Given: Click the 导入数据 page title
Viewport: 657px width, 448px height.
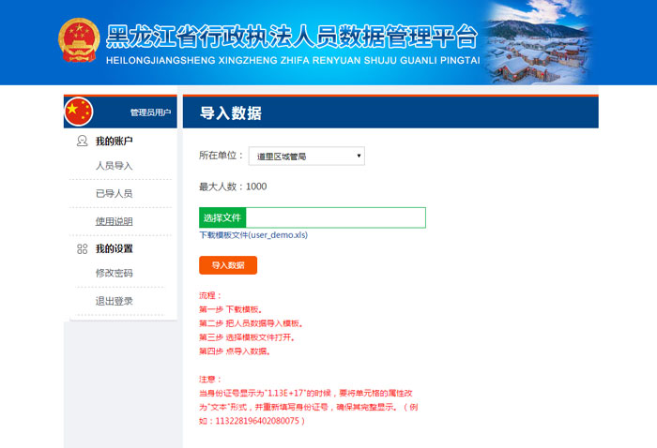Looking at the screenshot, I should [231, 113].
